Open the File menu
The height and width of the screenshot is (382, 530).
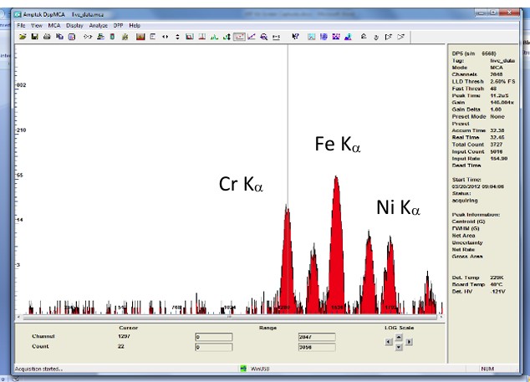(23, 26)
